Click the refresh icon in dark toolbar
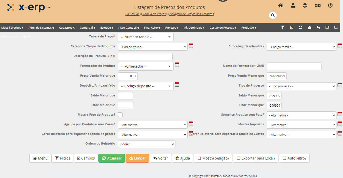 300,28
